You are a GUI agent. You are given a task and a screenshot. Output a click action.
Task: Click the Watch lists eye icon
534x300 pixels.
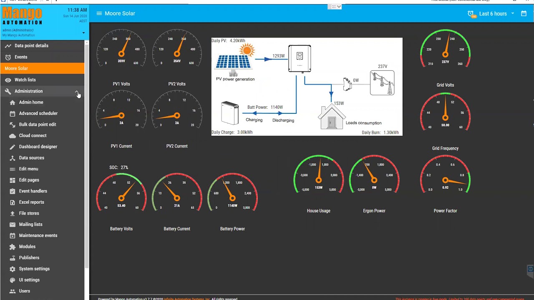8,80
